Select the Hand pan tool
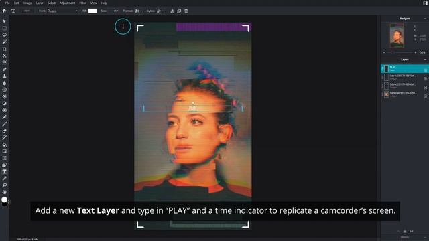Viewport: 429px width, 241px height. [5, 192]
